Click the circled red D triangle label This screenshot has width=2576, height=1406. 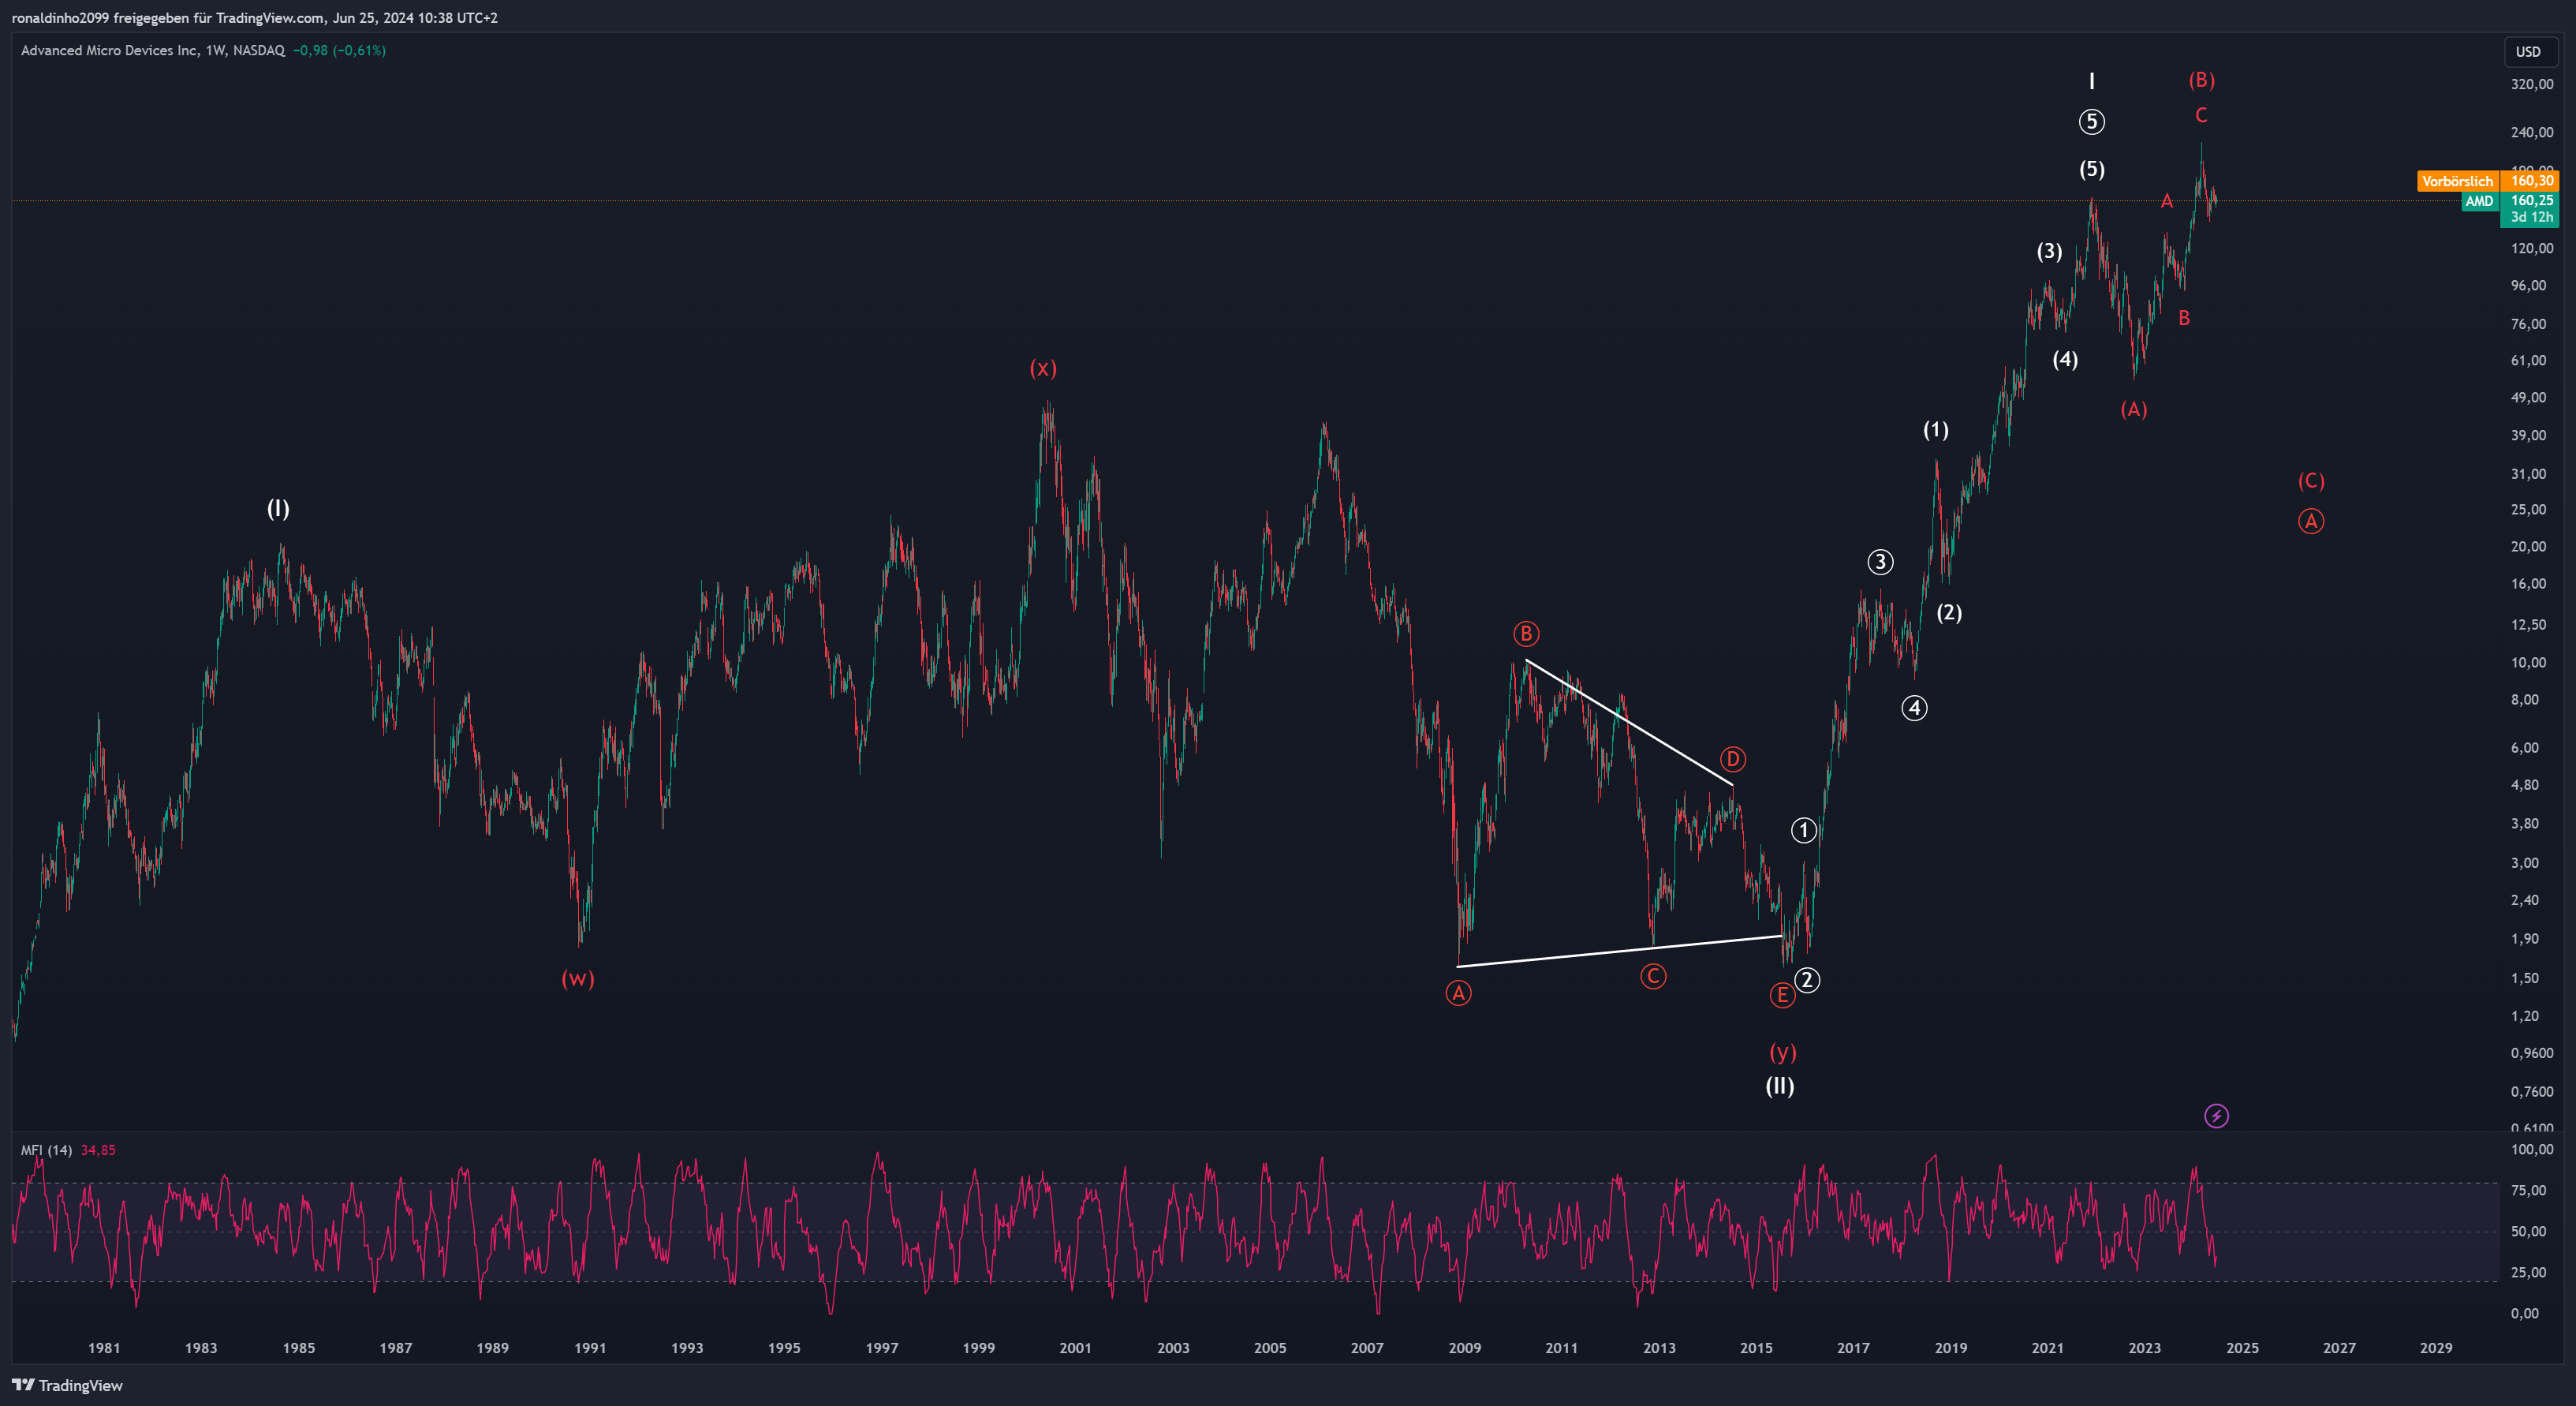1733,759
